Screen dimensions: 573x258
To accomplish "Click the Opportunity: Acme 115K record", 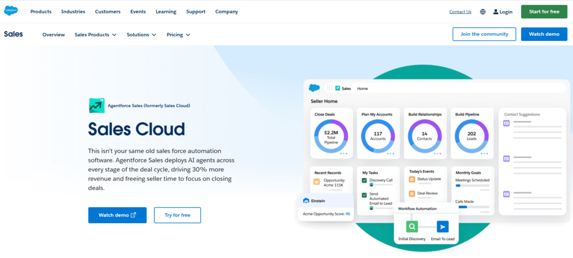I will coord(335,183).
